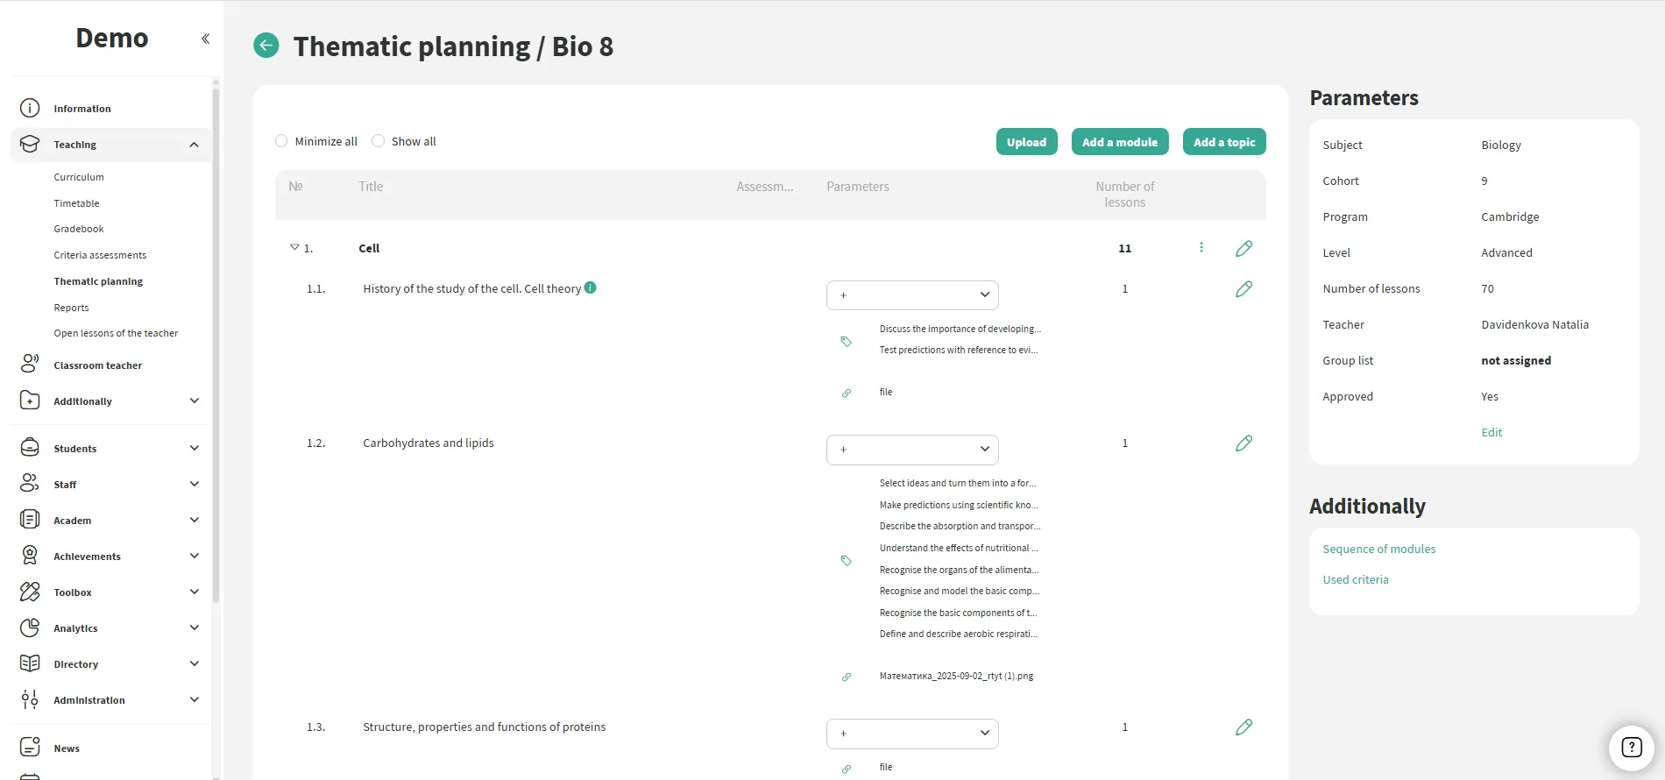Image resolution: width=1665 pixels, height=780 pixels.
Task: Open parameters dropdown for topic 1.1
Action: (911, 295)
